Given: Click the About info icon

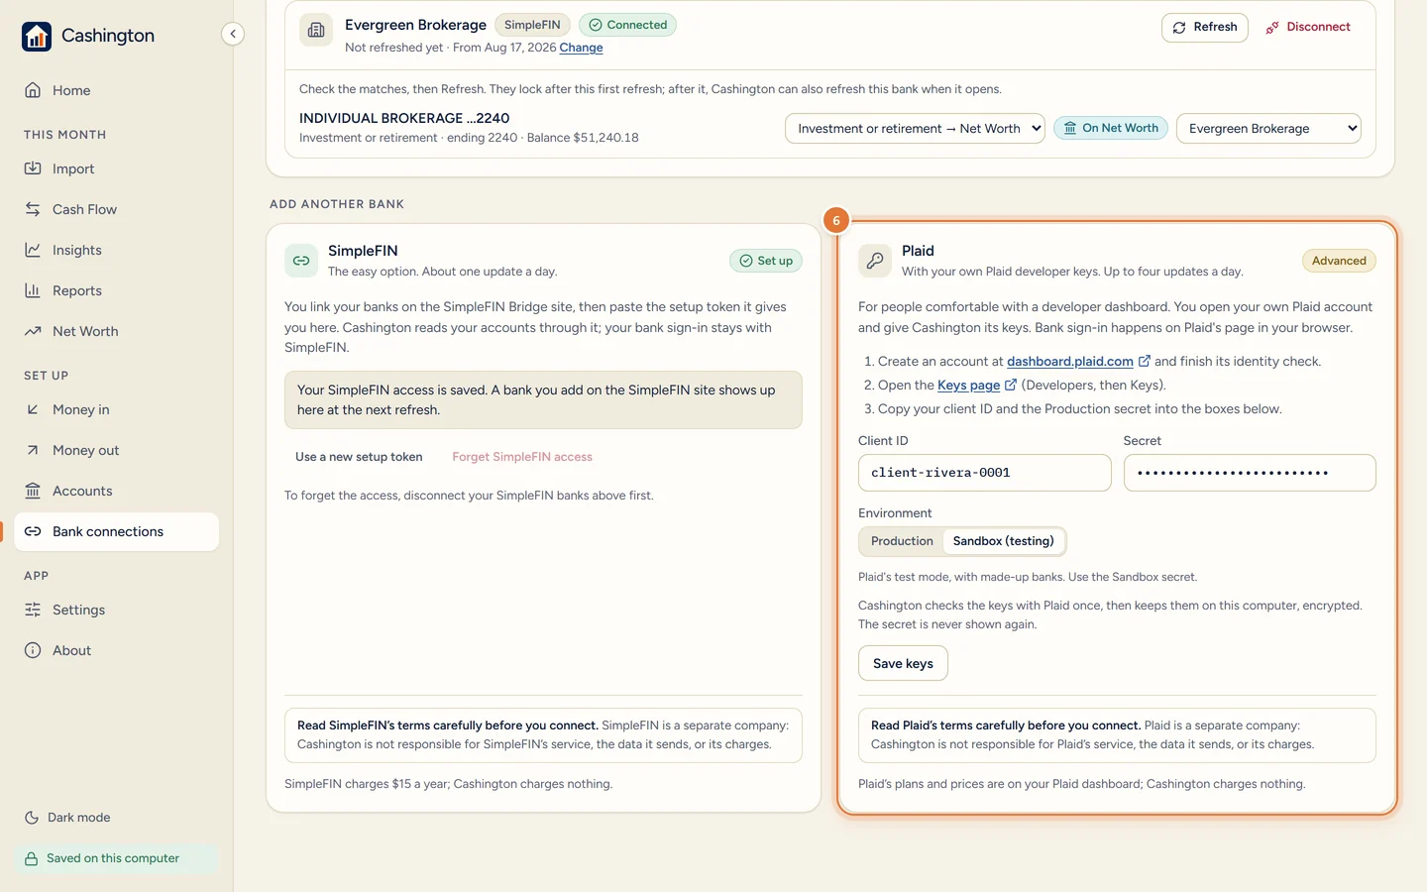Looking at the screenshot, I should pyautogui.click(x=33, y=650).
